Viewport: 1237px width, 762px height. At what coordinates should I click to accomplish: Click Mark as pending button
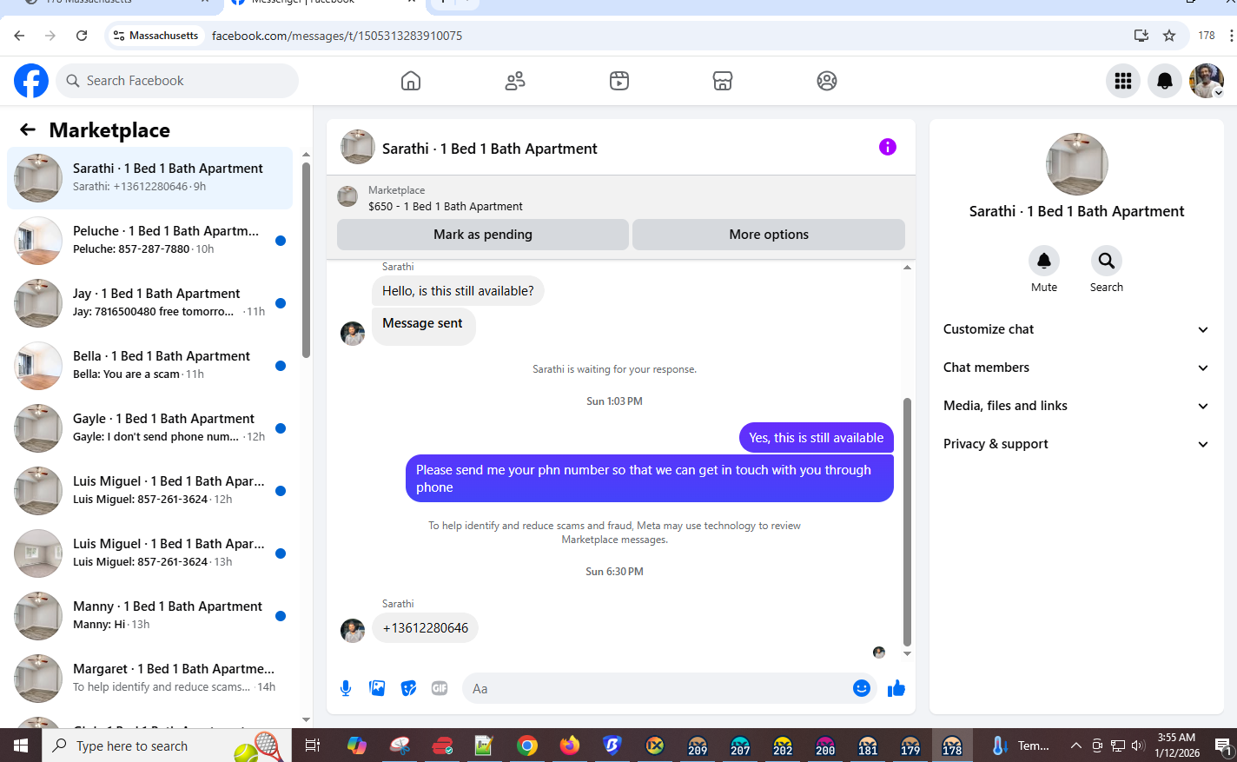(x=483, y=235)
